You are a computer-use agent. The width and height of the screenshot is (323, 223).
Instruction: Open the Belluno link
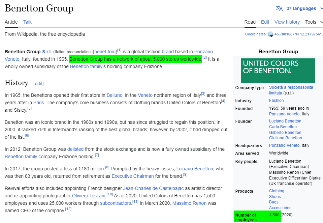(x=115, y=95)
